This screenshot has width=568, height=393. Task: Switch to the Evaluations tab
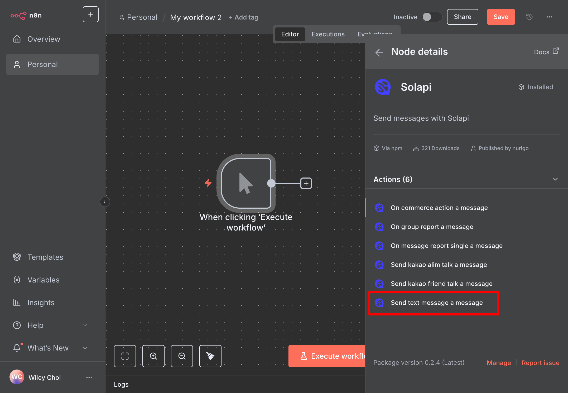coord(374,34)
